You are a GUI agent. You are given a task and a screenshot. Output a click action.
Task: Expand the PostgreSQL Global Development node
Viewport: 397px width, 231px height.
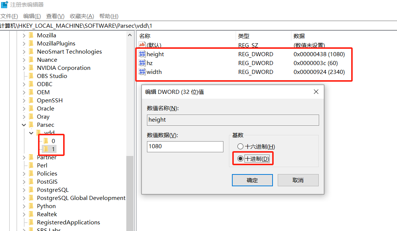coord(24,198)
